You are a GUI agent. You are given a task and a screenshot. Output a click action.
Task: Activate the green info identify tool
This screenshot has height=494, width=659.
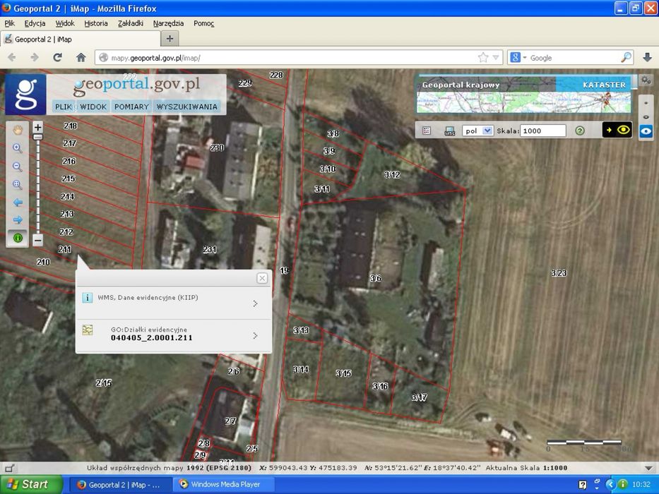tap(17, 238)
